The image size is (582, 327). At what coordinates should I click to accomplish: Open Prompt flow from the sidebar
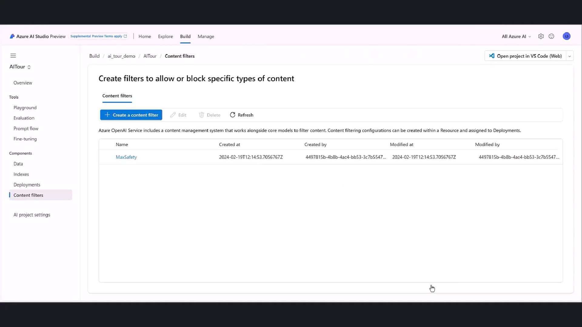[x=26, y=128]
